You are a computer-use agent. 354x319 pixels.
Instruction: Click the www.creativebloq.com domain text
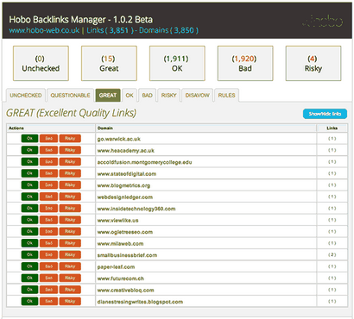(125, 291)
